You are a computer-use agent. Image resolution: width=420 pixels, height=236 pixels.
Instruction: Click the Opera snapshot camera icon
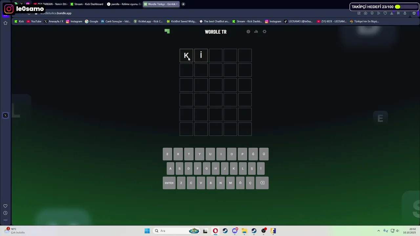click(366, 13)
